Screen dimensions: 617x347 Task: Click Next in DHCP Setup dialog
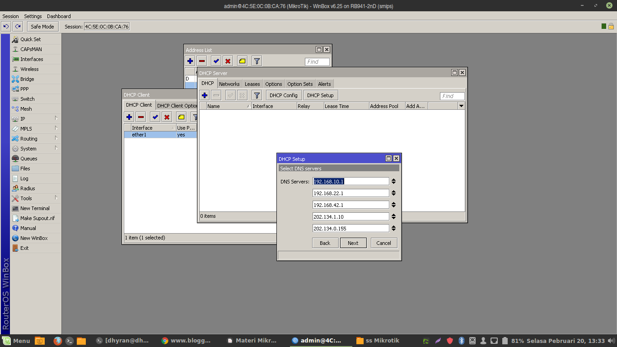click(353, 243)
